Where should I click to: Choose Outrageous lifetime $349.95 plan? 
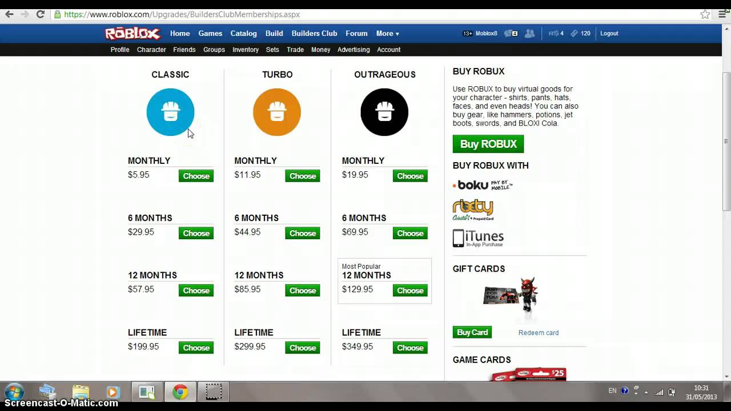(410, 348)
